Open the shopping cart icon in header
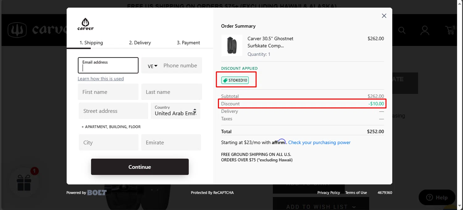463x210 pixels. coord(450,30)
